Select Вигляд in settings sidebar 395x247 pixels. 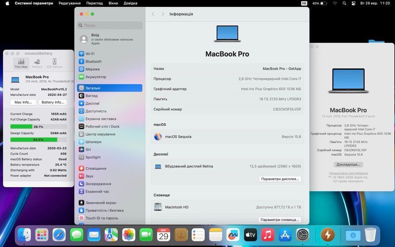click(x=109, y=96)
